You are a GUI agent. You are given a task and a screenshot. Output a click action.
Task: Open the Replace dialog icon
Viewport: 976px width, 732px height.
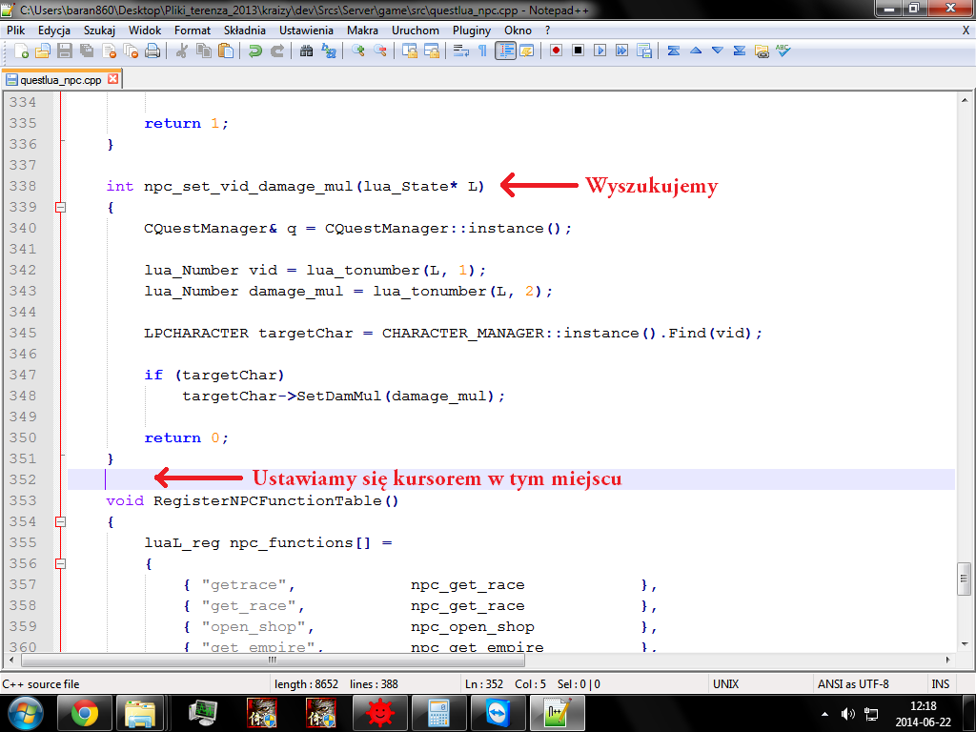click(328, 51)
